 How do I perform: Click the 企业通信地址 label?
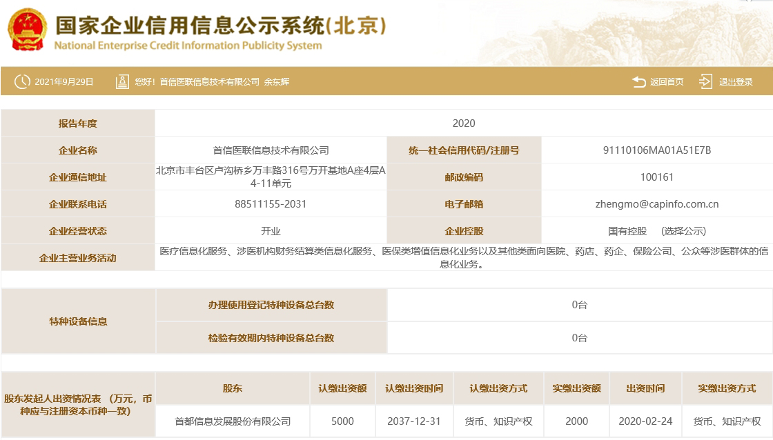78,177
